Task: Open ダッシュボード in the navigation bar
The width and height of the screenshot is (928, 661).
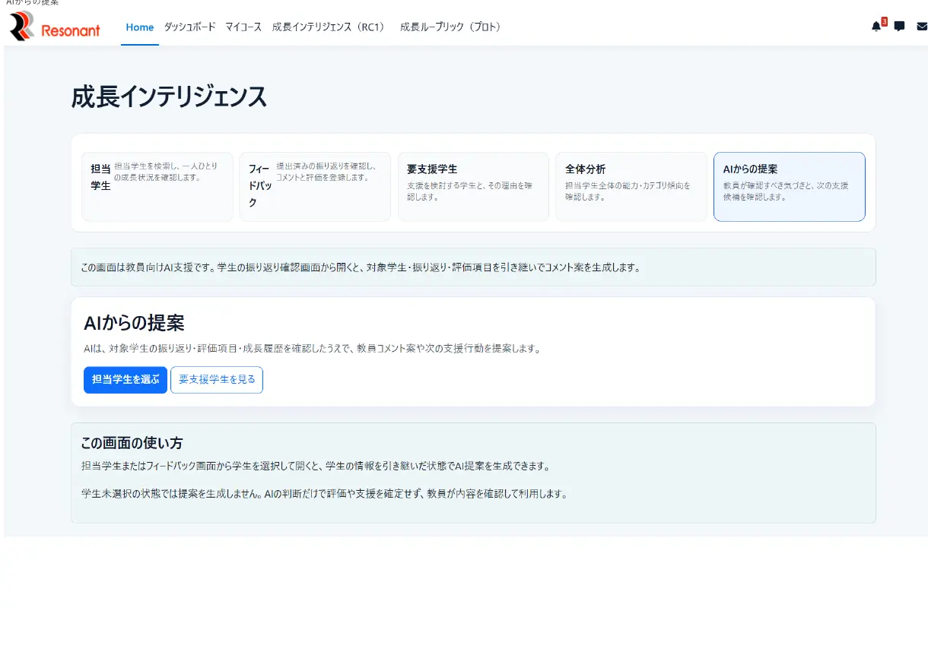Action: click(190, 27)
